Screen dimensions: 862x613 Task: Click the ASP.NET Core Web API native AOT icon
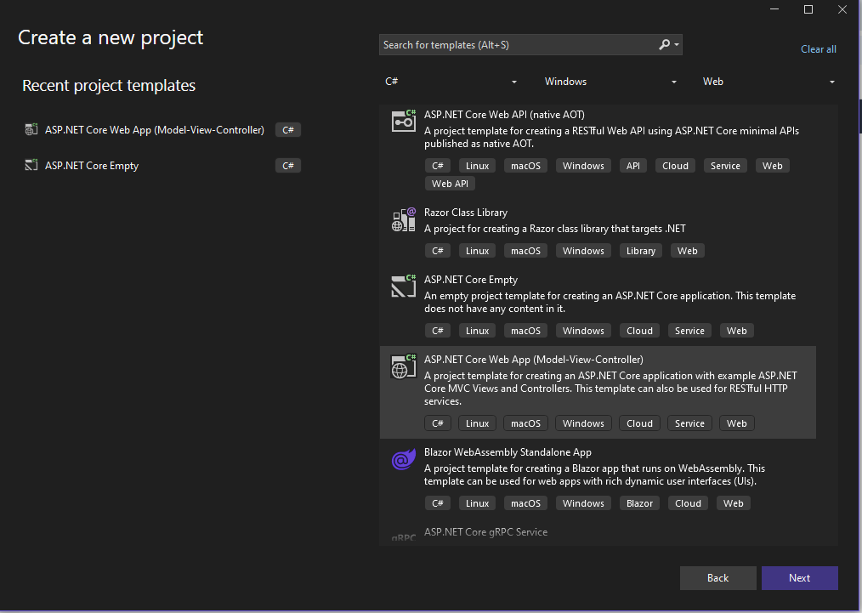click(403, 121)
